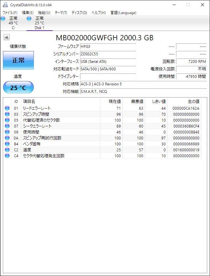Open the ヘルプ(H) menu

(x=98, y=13)
